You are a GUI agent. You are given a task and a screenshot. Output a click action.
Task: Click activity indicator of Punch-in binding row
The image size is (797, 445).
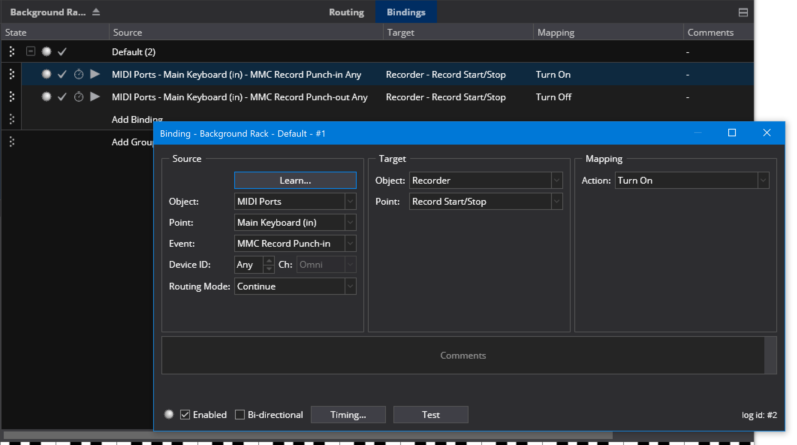pyautogui.click(x=47, y=74)
